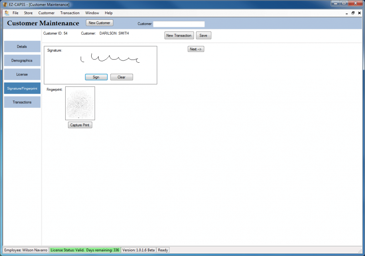Open the Transaction menu

click(70, 13)
